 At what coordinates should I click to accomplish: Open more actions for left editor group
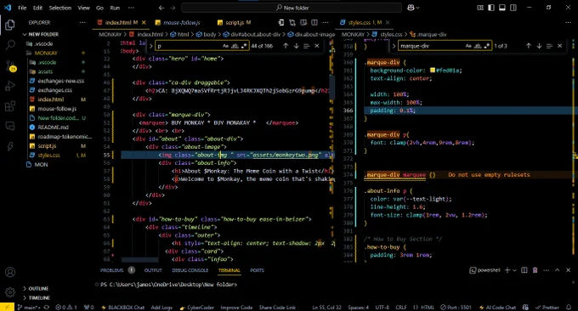(325, 22)
